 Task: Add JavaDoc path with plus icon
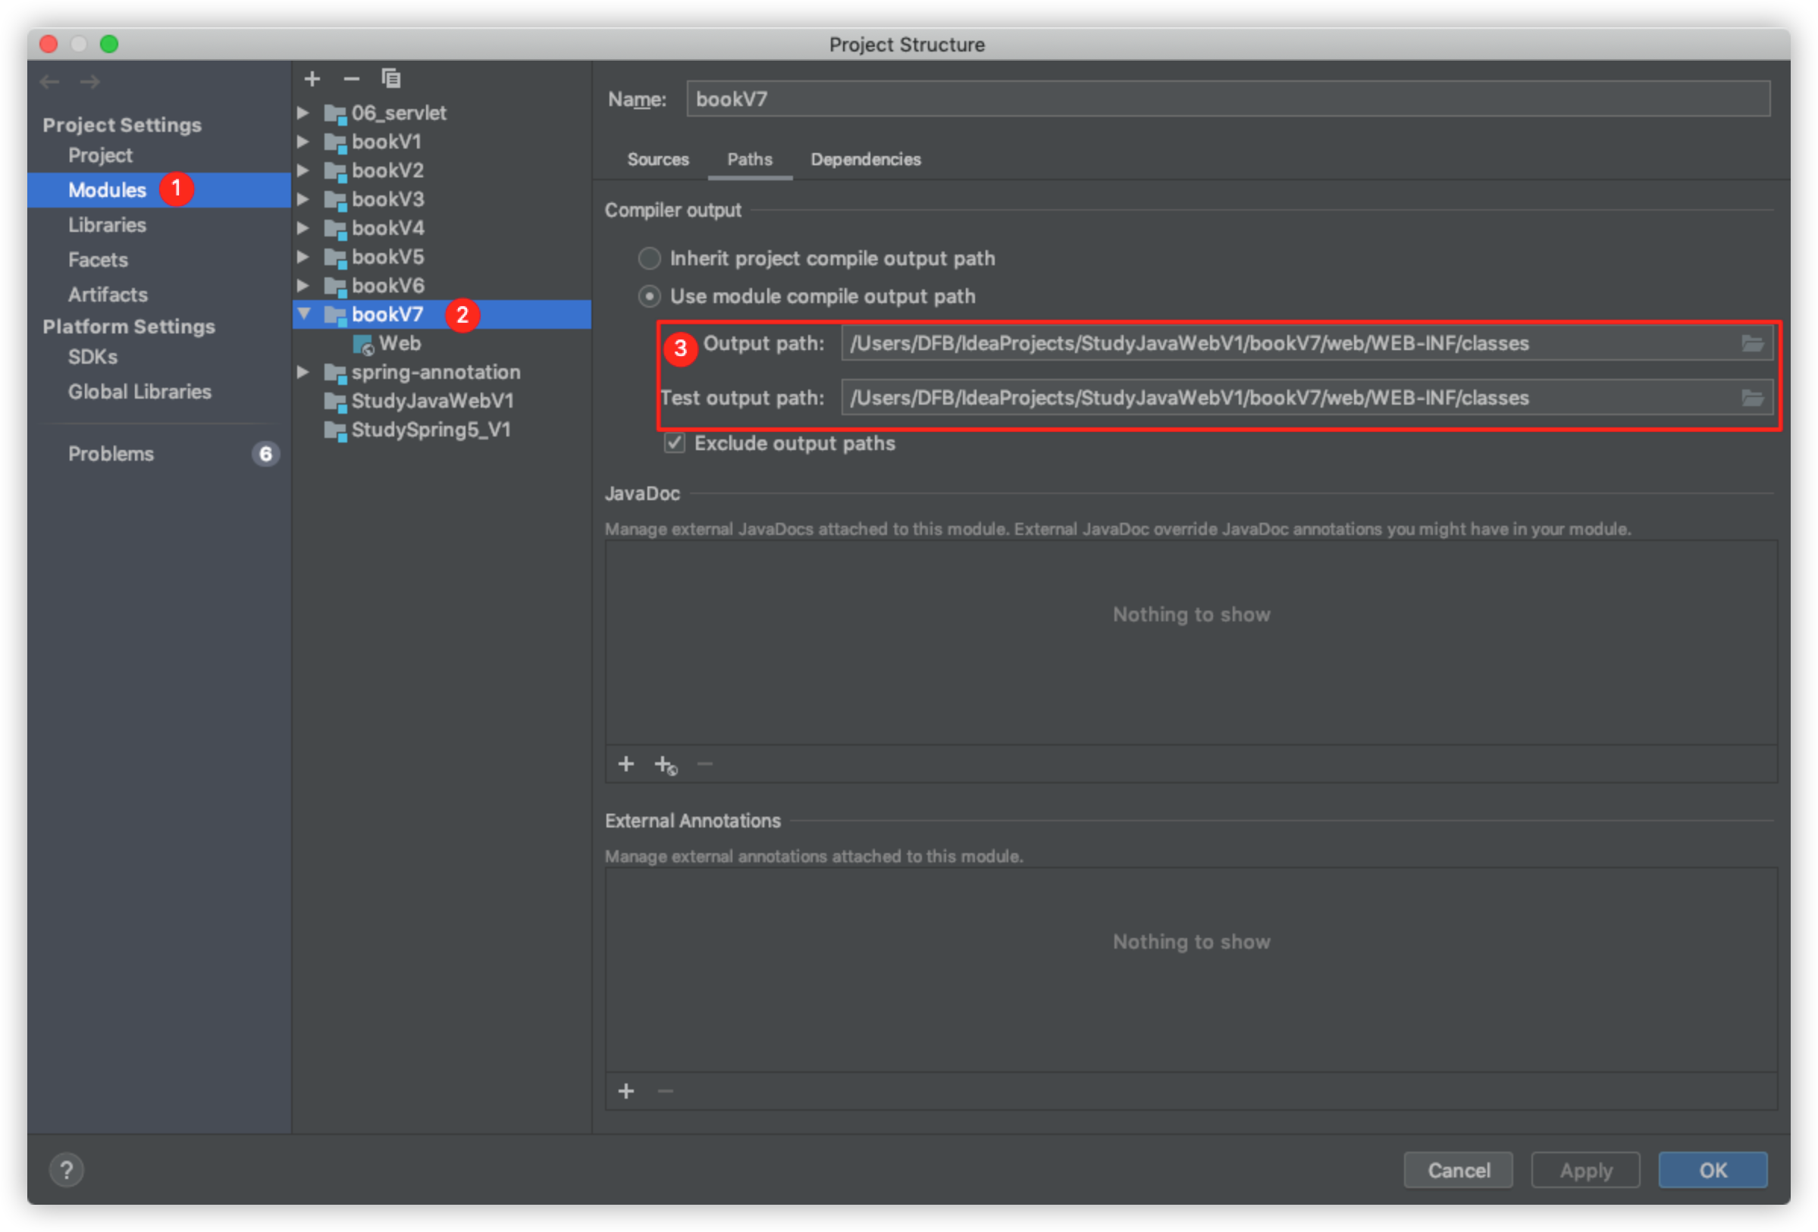[625, 764]
